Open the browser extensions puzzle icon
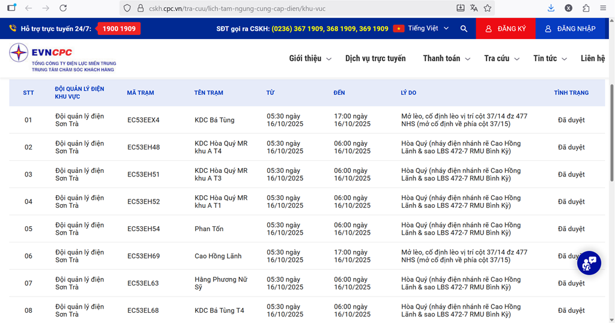The height and width of the screenshot is (323, 615). [x=586, y=8]
